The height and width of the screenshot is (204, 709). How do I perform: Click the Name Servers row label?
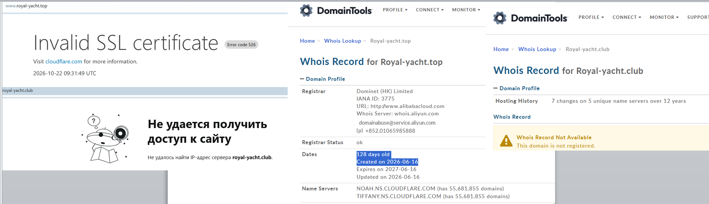coord(320,189)
